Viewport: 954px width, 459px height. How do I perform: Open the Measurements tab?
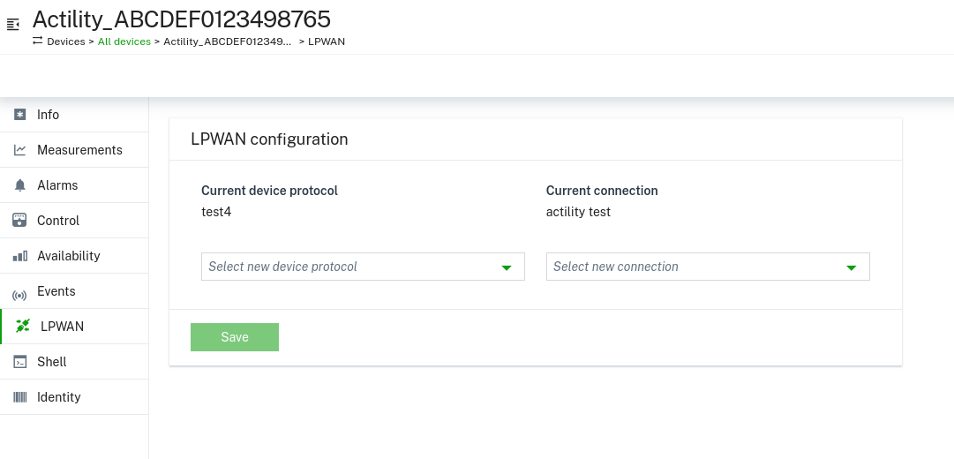(x=74, y=150)
